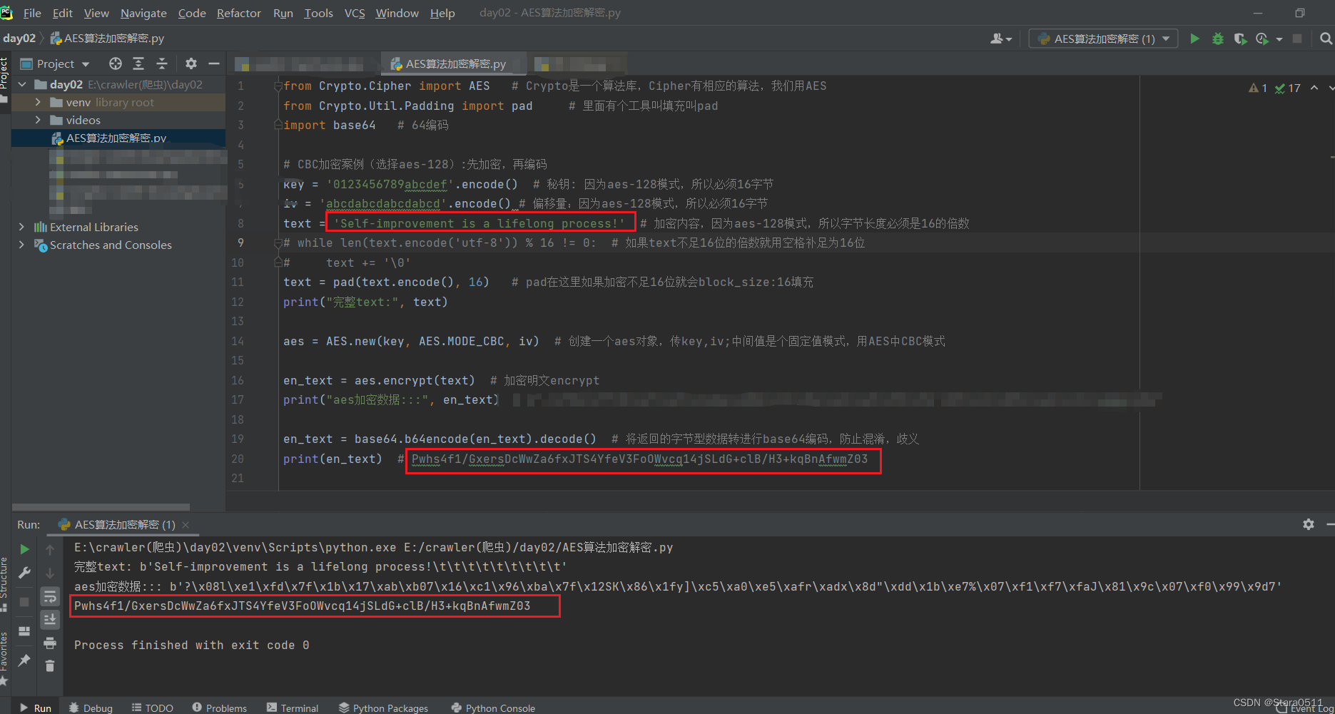Screen dimensions: 1335x714
Task: Click the Stop square in Run panel
Action: pos(24,602)
